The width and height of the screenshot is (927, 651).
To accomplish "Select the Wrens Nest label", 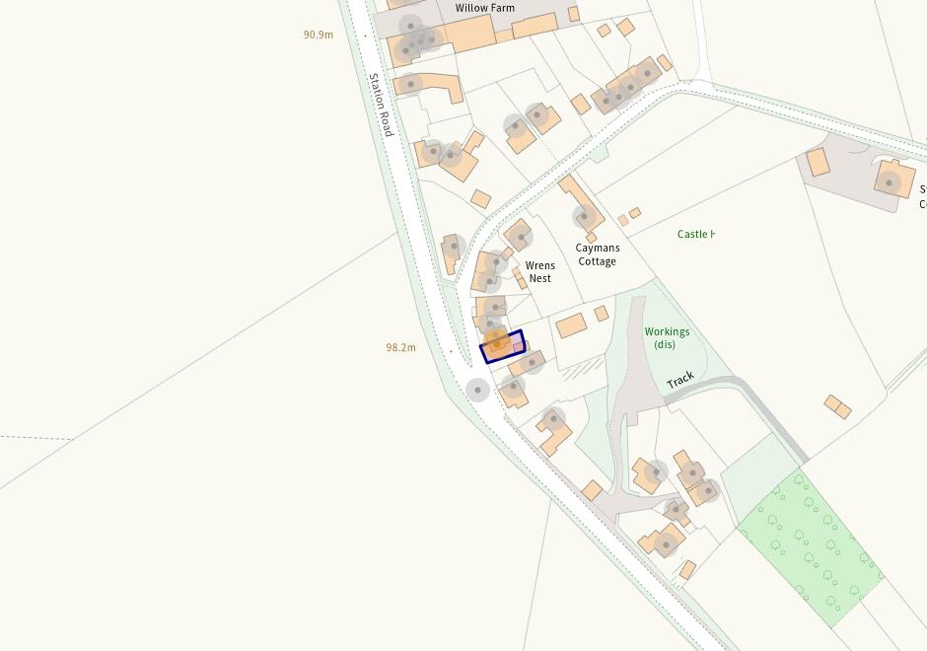I will (539, 272).
